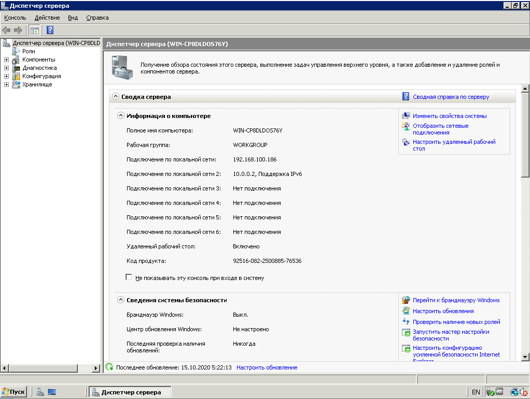530x399 pixels.
Task: Click the Диагностика tree icon
Action: point(16,68)
